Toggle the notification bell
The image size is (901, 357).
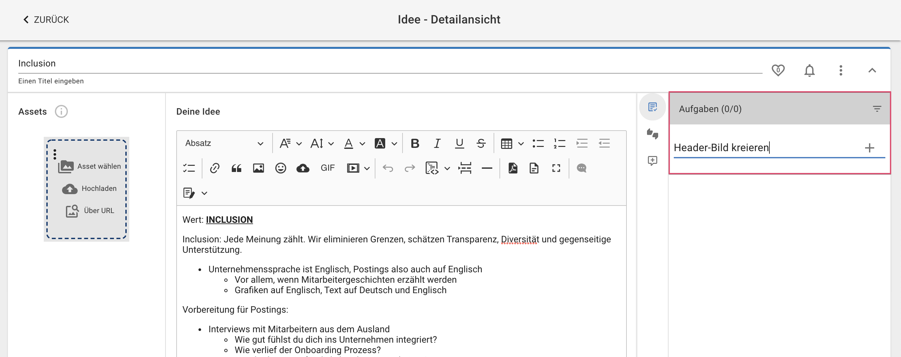[x=809, y=70]
